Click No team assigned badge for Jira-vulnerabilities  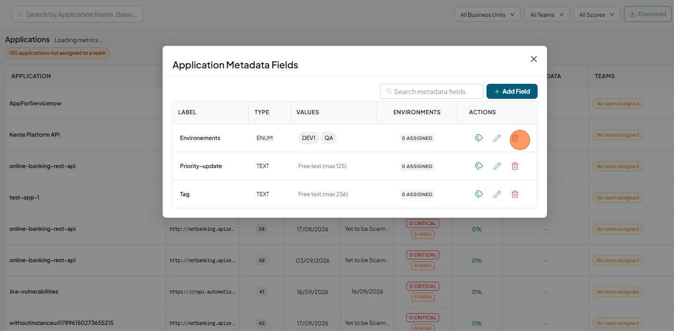click(x=618, y=292)
